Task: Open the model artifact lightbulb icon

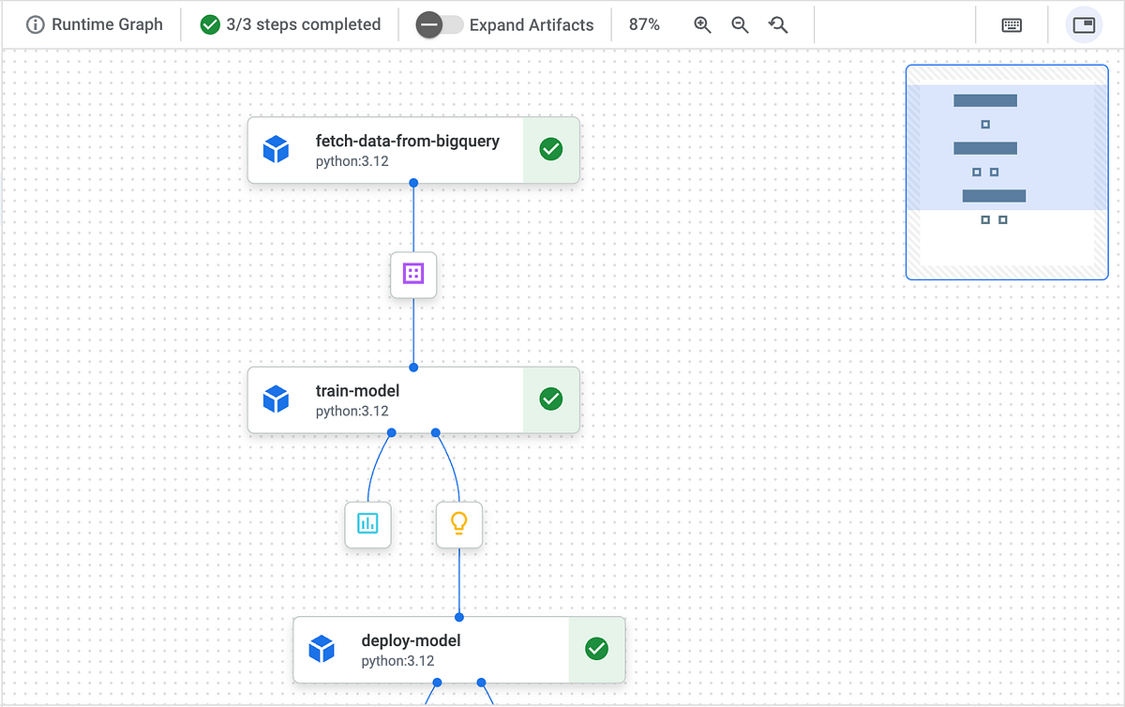Action: (x=458, y=524)
